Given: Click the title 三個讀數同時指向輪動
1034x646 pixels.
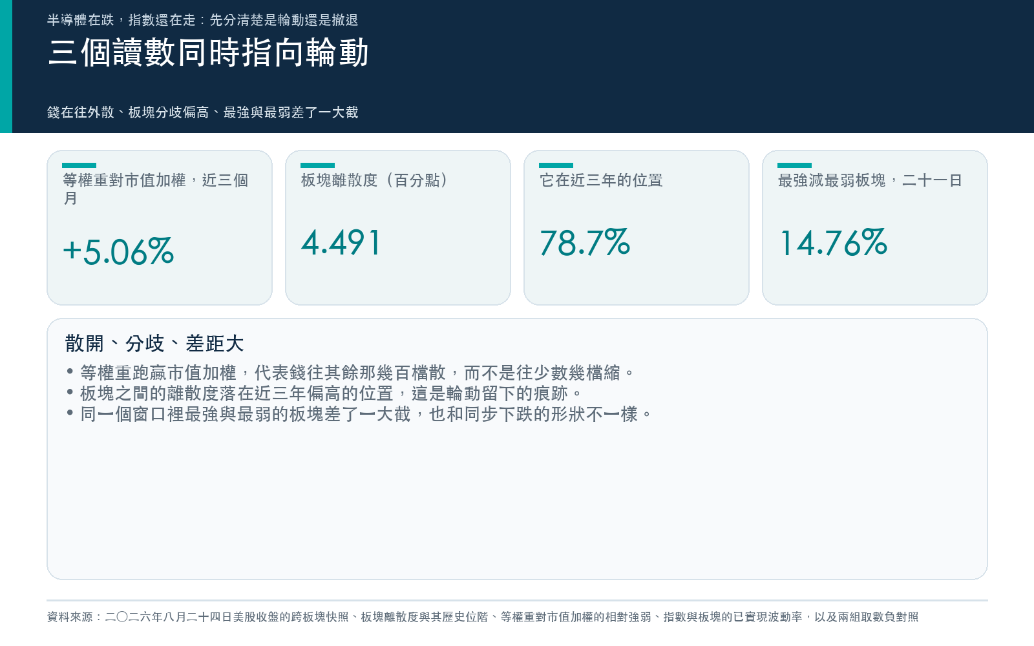Looking at the screenshot, I should [208, 53].
